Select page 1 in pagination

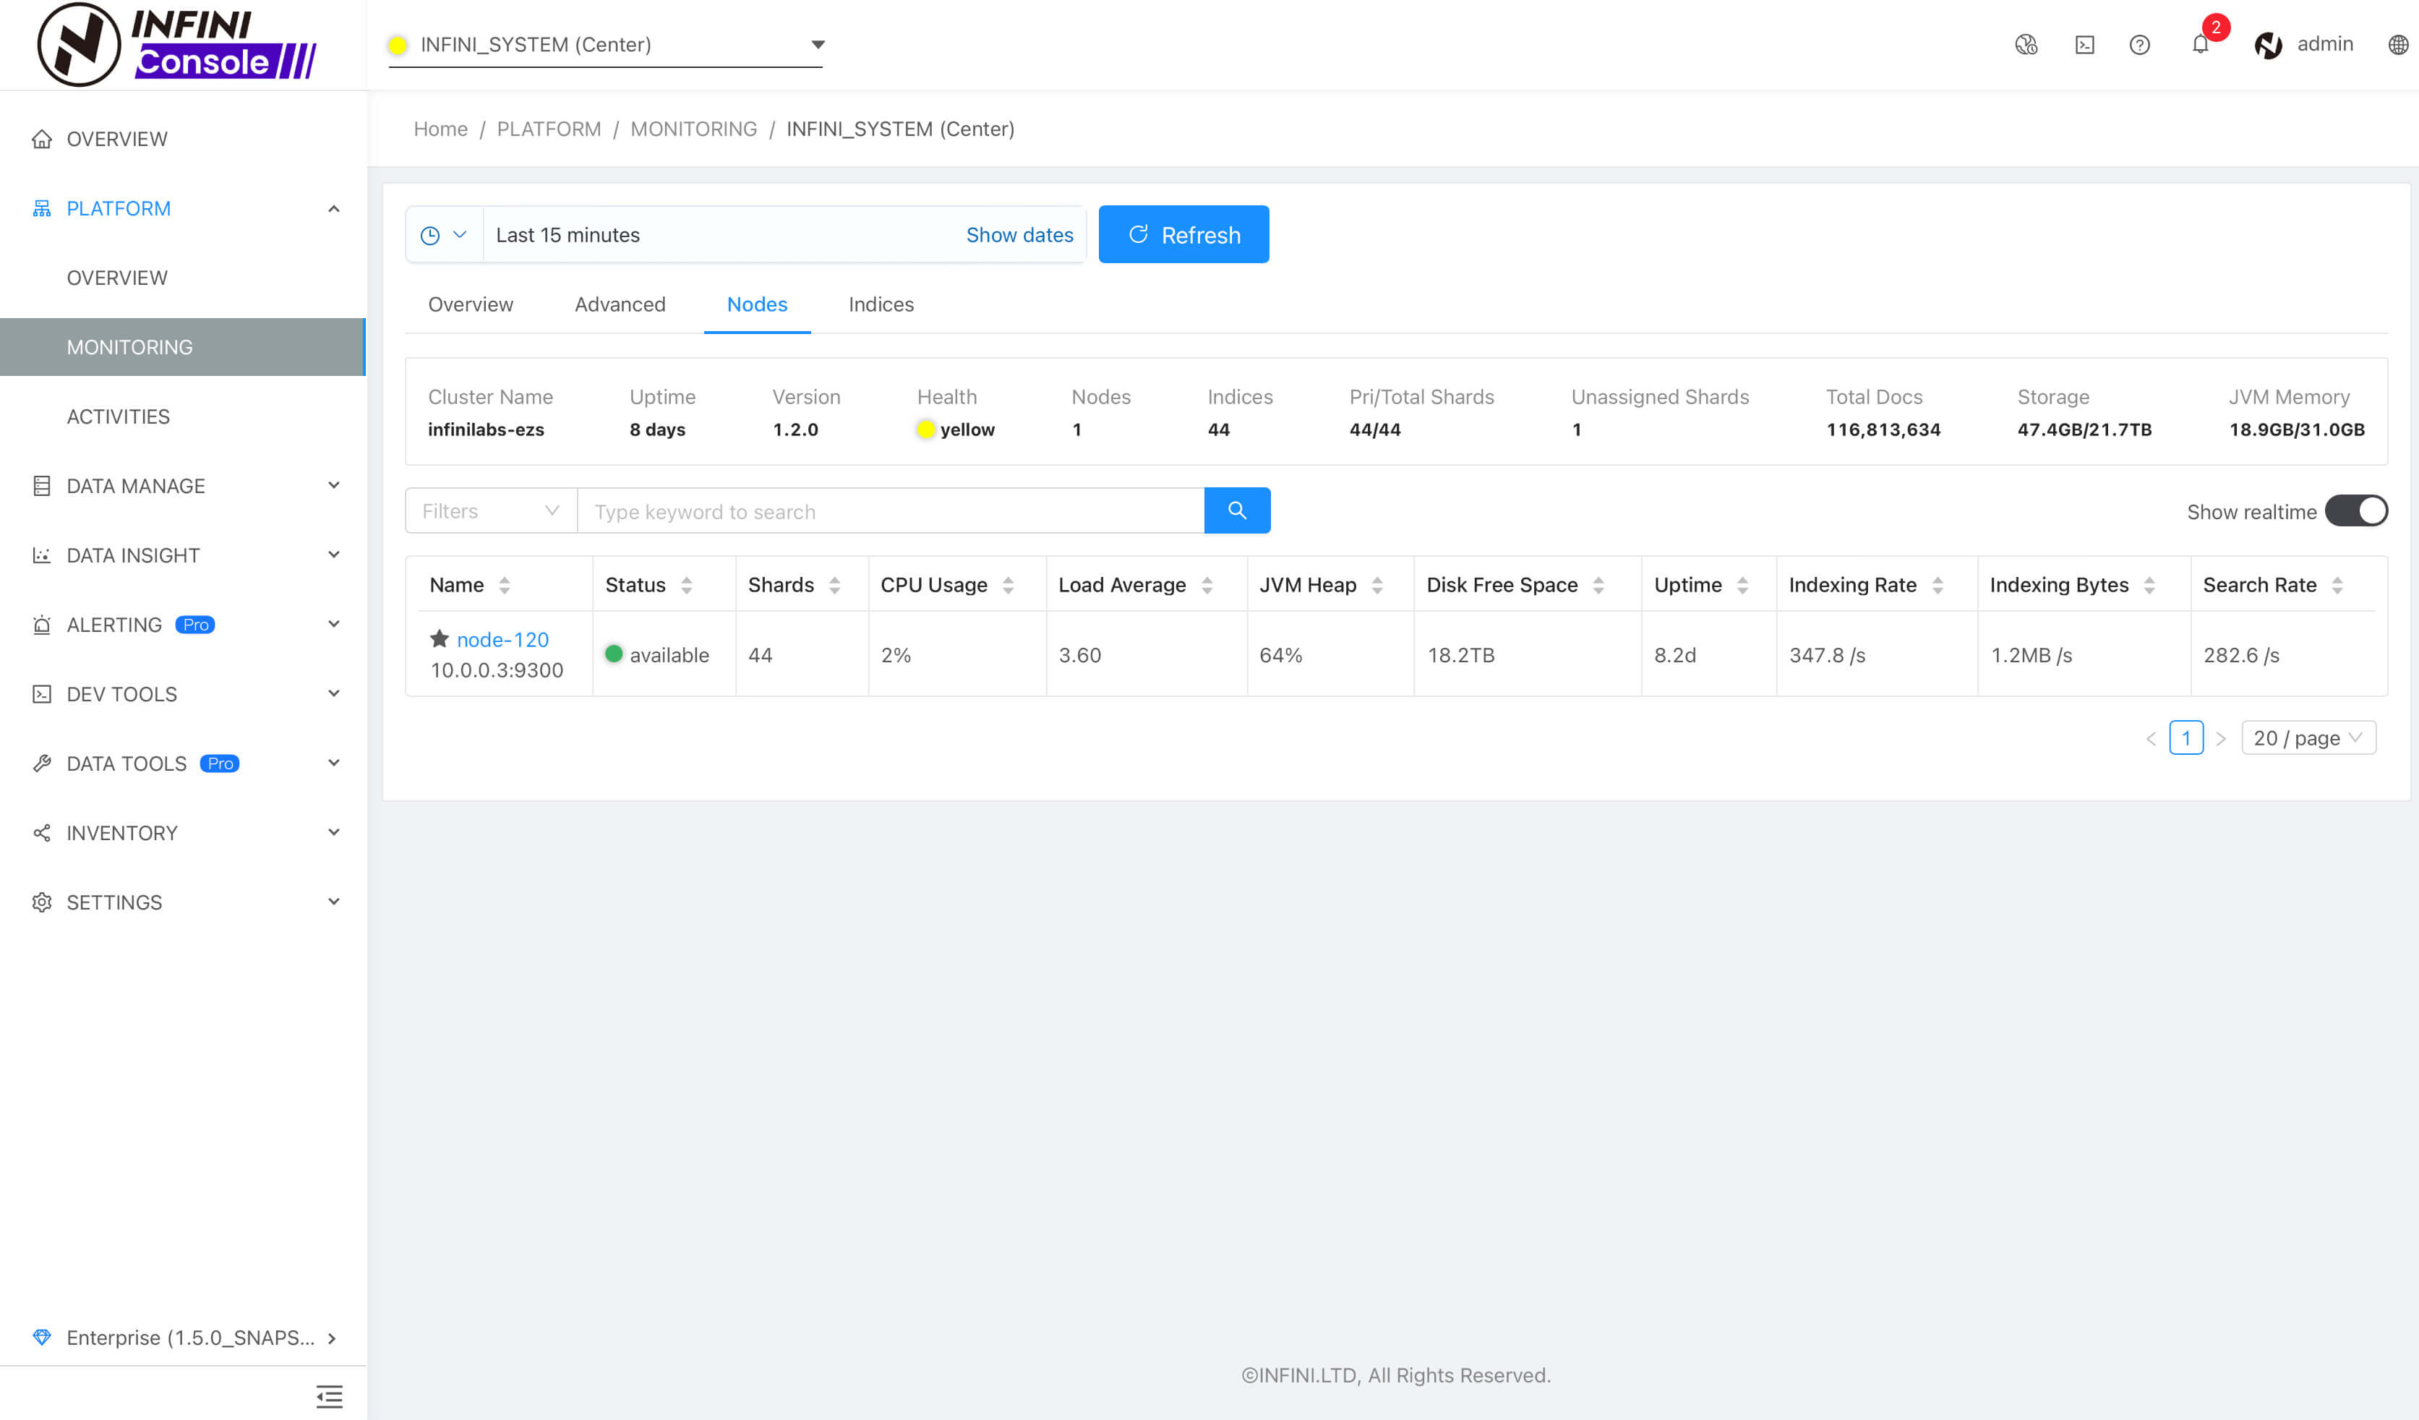(2185, 738)
